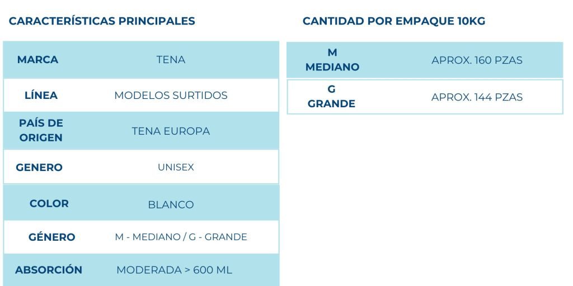
Task: Select the COLOR row label
Action: click(x=49, y=204)
